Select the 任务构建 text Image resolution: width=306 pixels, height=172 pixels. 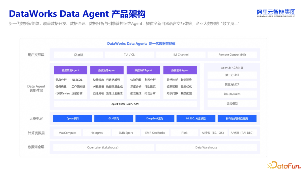tap(61, 87)
